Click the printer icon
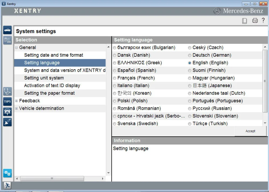The height and width of the screenshot is (192, 269). (x=255, y=21)
